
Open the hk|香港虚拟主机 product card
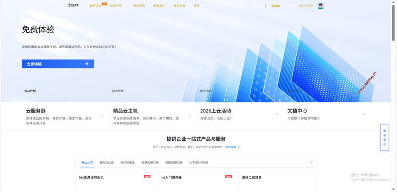[x=115, y=182]
